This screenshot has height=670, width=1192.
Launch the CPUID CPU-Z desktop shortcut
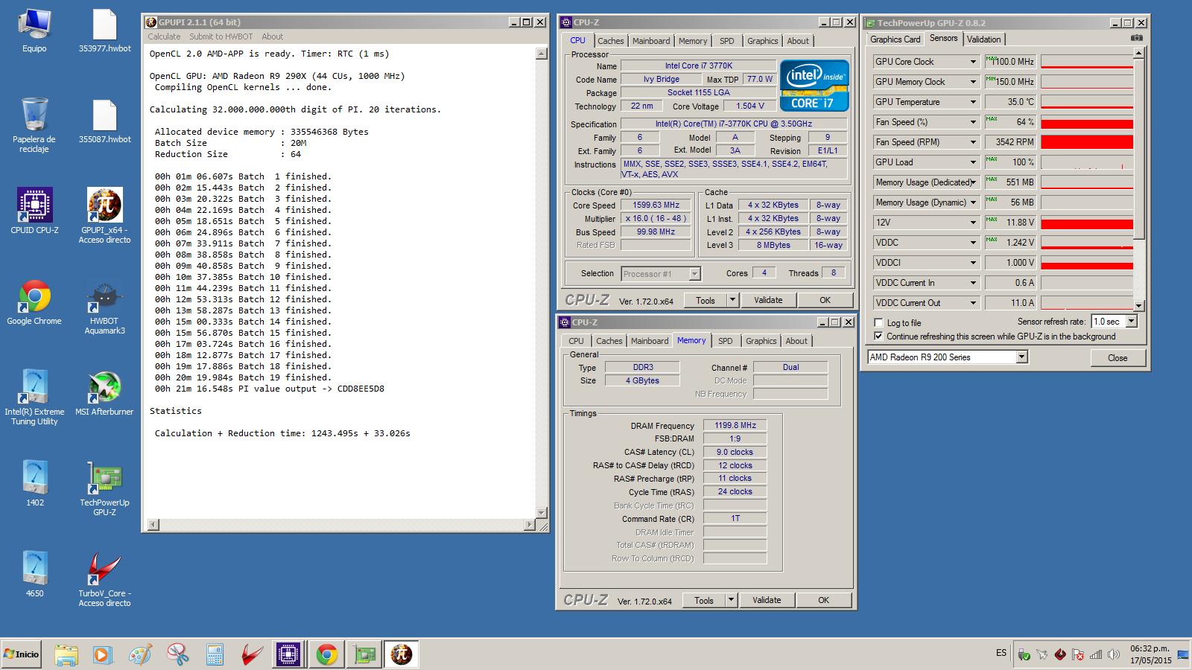(x=34, y=212)
